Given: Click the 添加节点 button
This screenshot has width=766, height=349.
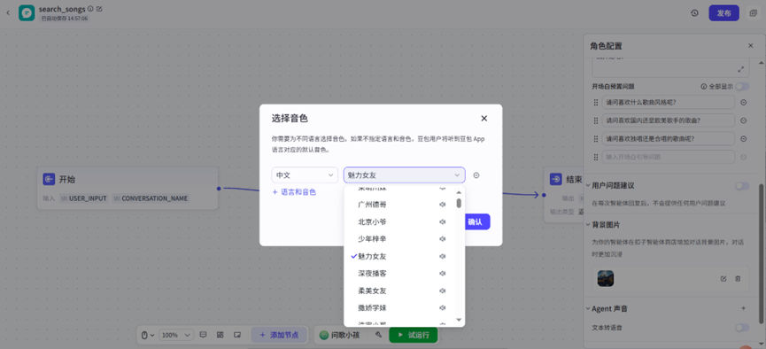Looking at the screenshot, I should [x=280, y=335].
